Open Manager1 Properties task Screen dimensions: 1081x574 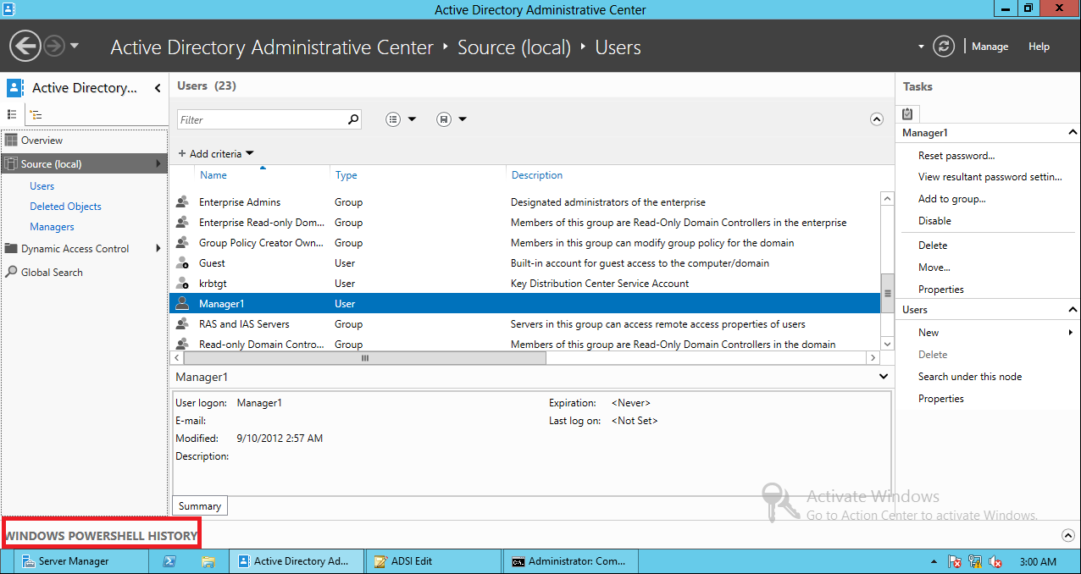[x=941, y=290]
